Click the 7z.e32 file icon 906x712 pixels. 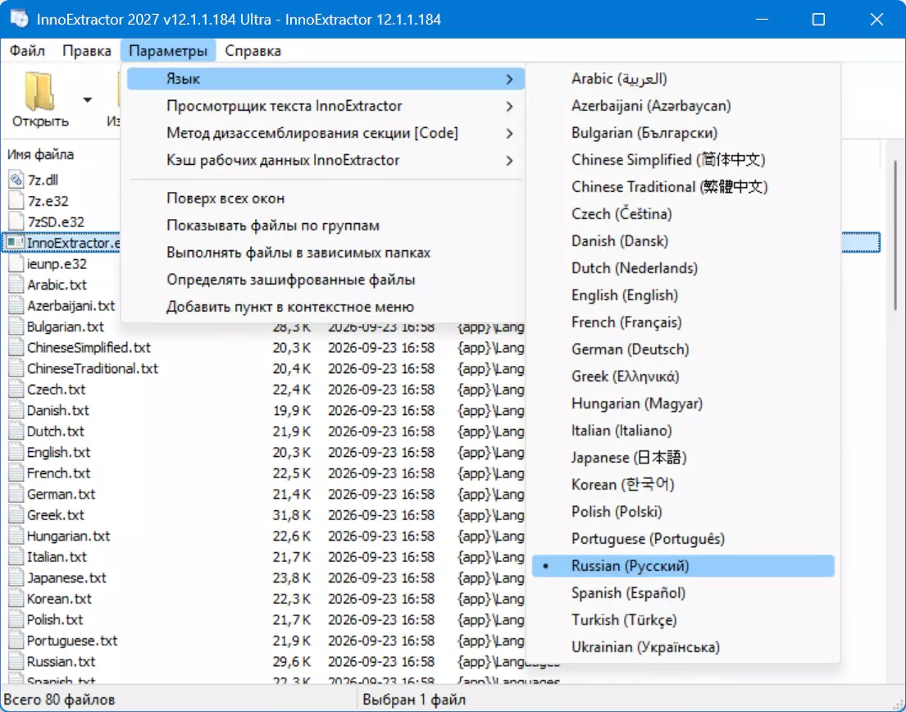pos(16,200)
